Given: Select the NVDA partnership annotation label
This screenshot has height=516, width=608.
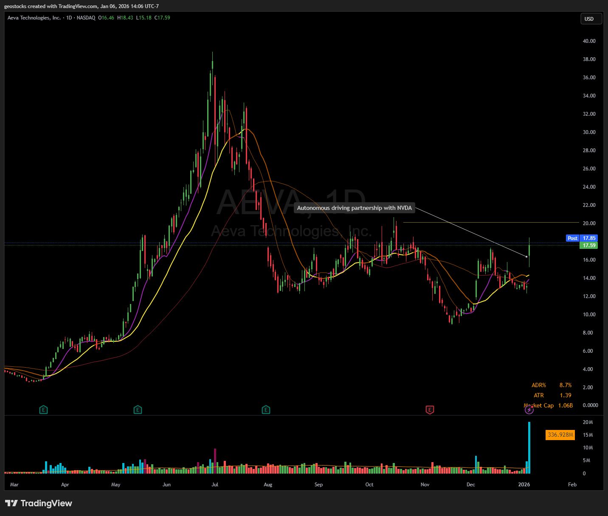Looking at the screenshot, I should 355,208.
